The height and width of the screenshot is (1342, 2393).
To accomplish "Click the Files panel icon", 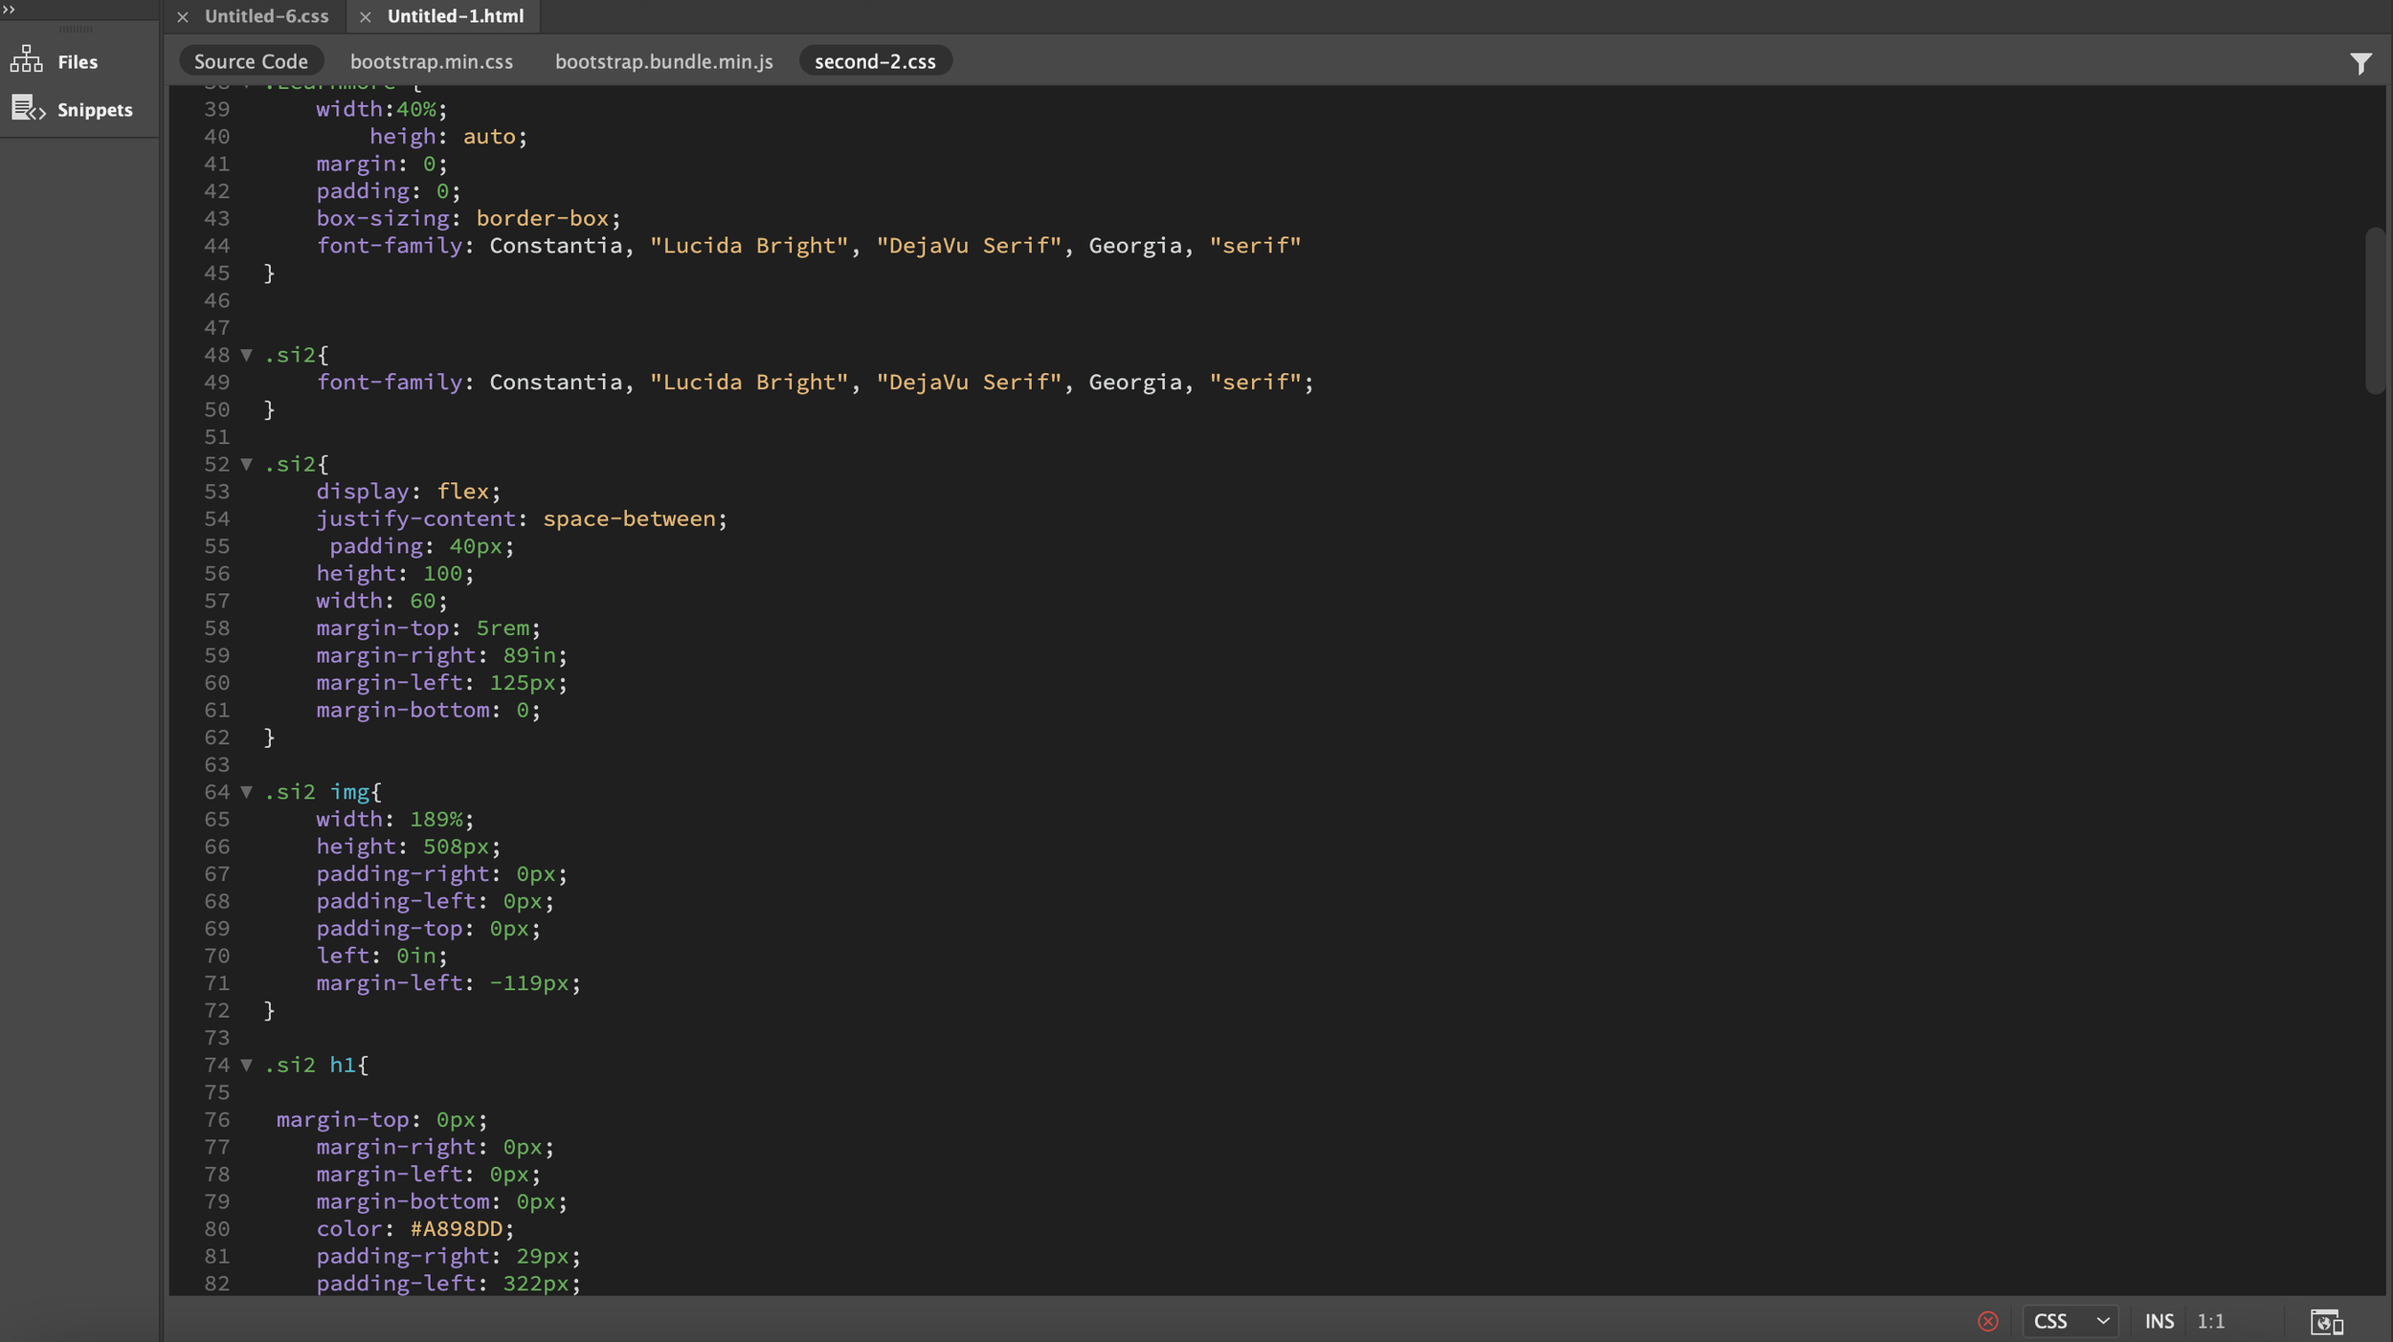I will tap(27, 60).
